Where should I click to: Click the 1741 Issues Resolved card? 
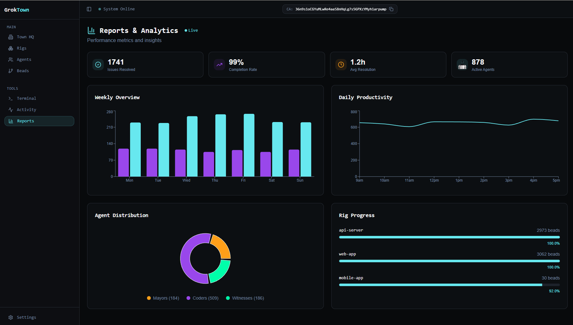pos(145,65)
